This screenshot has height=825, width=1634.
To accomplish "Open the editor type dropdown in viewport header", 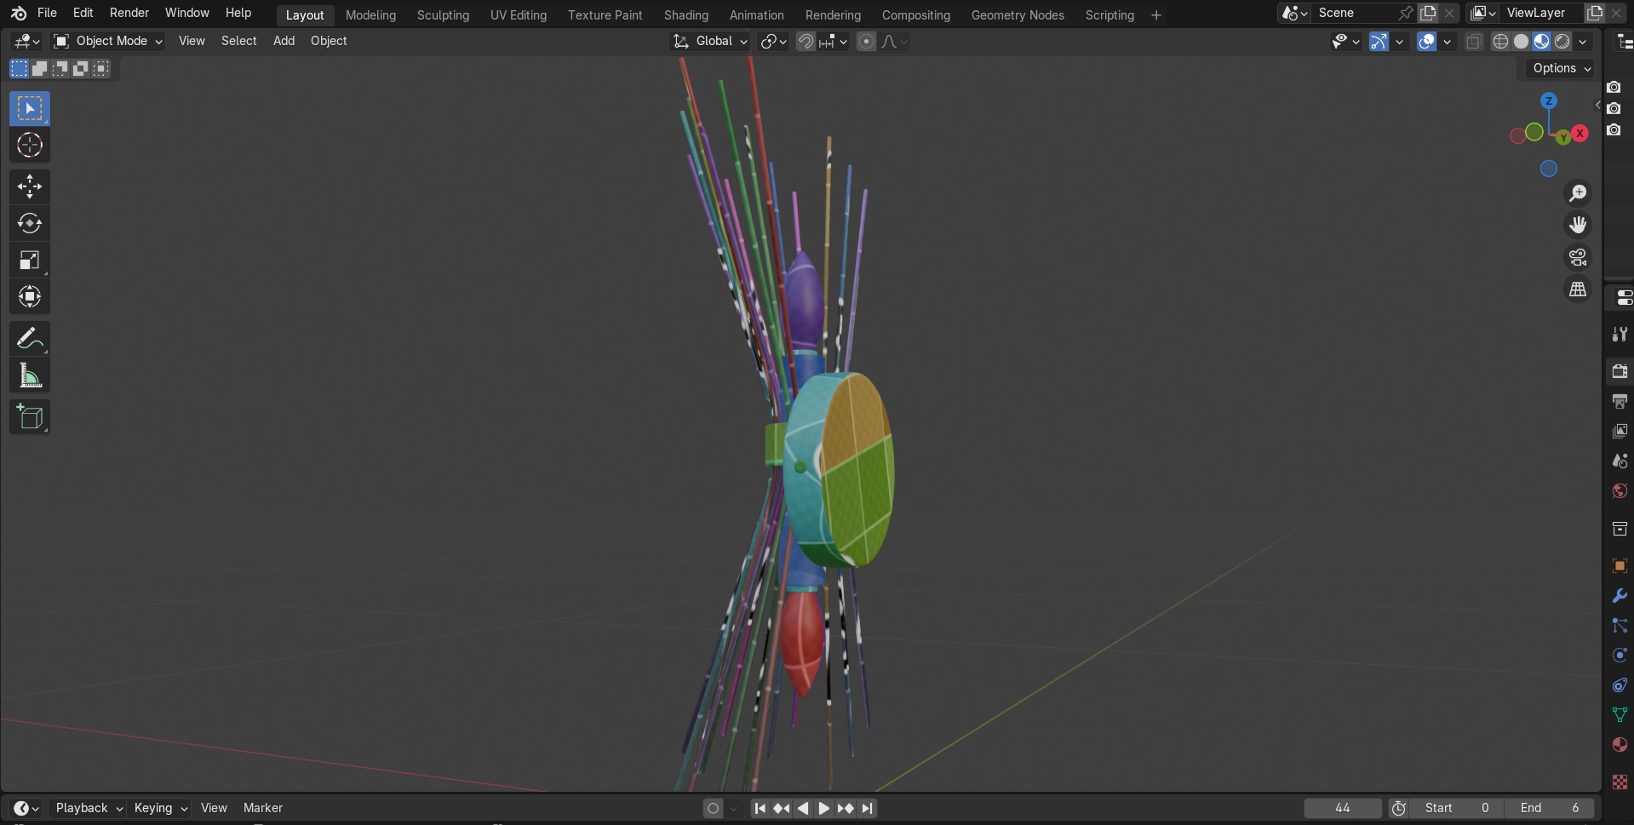I will click(x=26, y=41).
